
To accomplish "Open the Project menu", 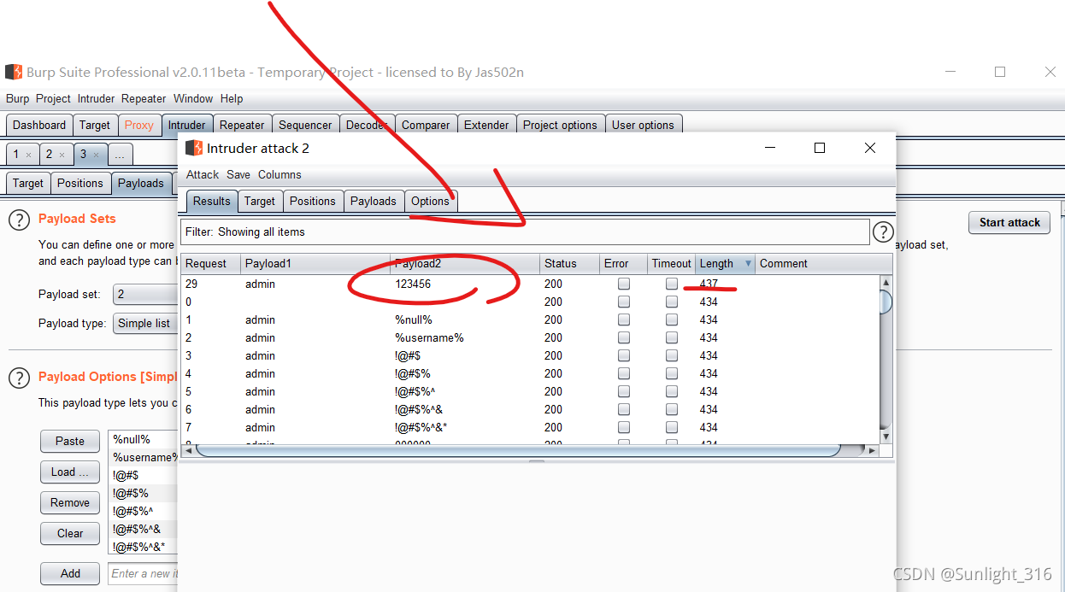I will click(x=53, y=98).
